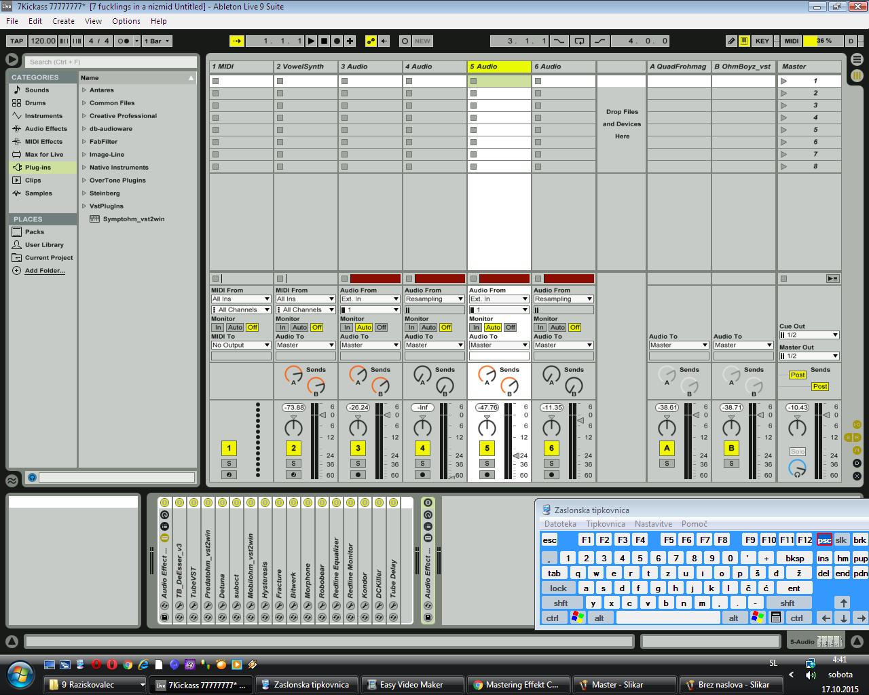Toggle Follow arrangement yellow arrow button

click(x=237, y=41)
